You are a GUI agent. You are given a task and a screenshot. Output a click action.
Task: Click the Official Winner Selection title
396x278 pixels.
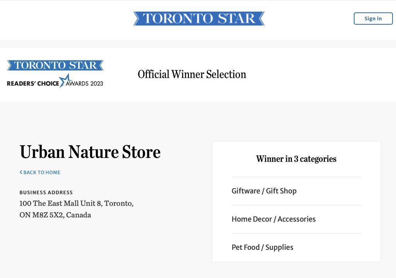pos(192,74)
